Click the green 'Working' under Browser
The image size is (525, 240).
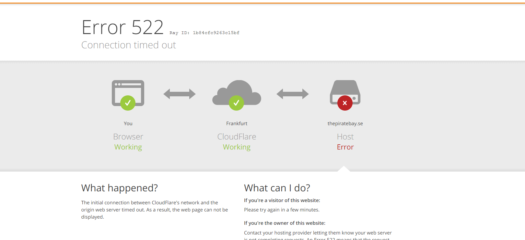point(128,147)
